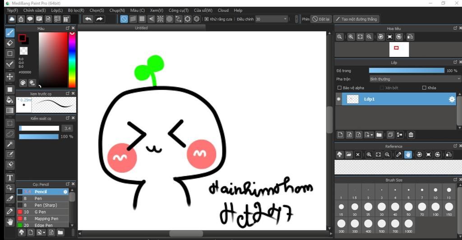Viewport: 462px width, 240px height.
Task: Click the Undo arrow
Action: click(88, 19)
